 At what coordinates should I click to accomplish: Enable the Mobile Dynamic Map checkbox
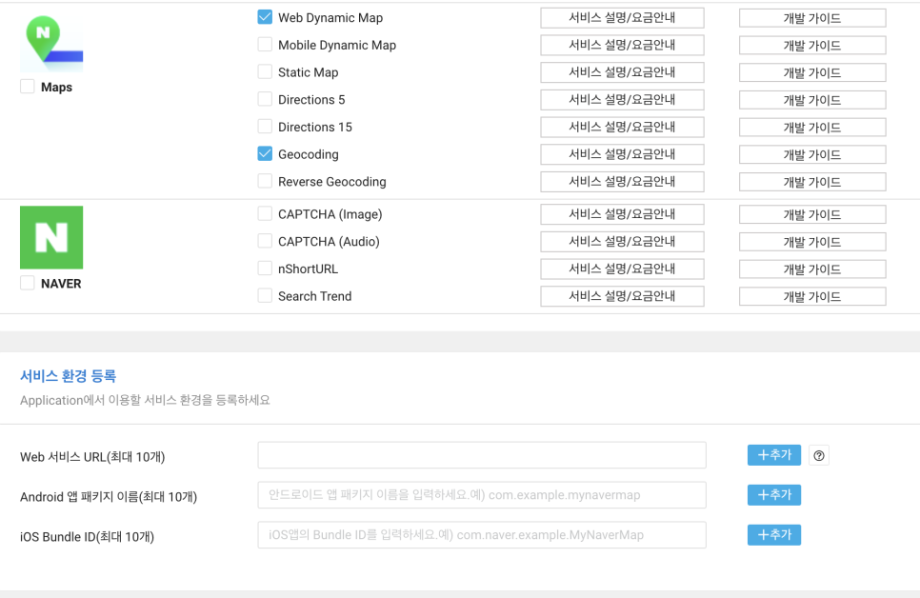pyautogui.click(x=265, y=45)
